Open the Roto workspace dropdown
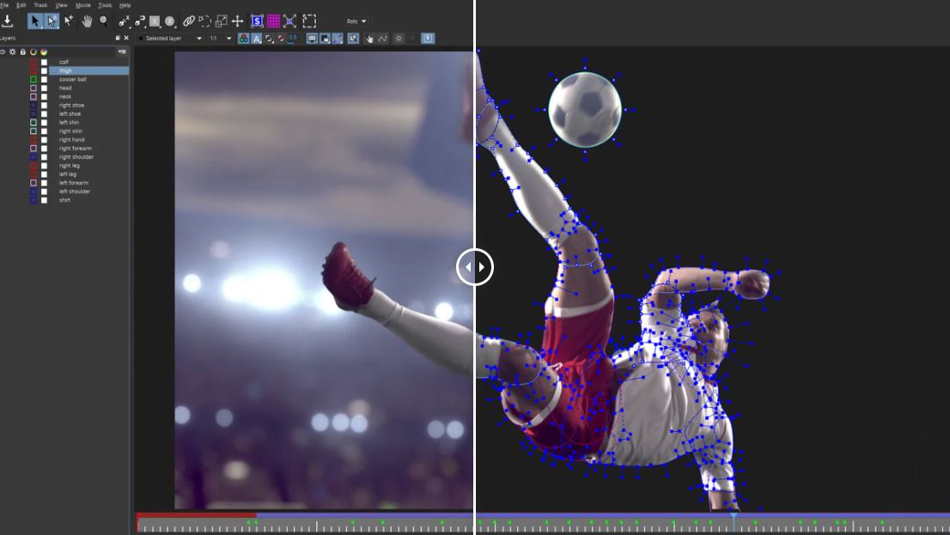This screenshot has height=535, width=950. 356,21
